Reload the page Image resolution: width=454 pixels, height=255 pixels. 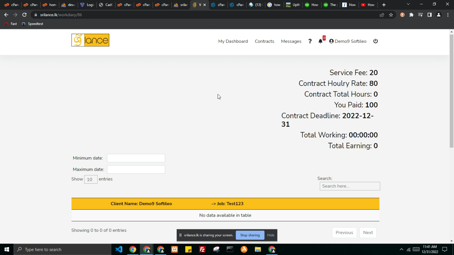(x=25, y=15)
